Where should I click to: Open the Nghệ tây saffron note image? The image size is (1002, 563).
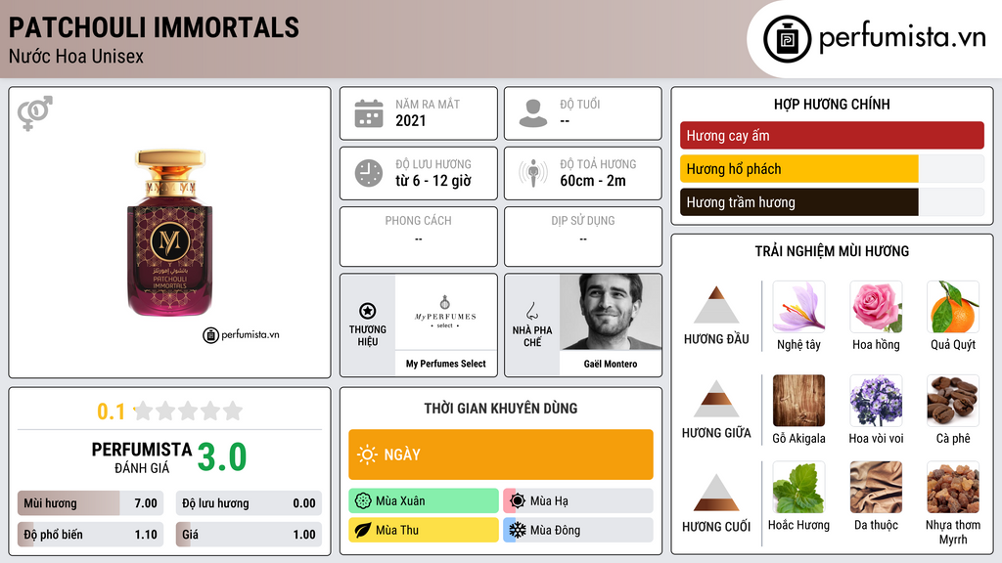798,307
